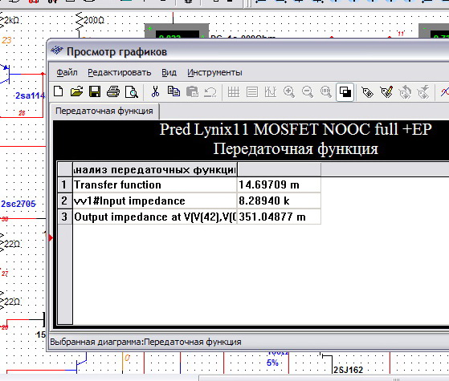Image resolution: width=449 pixels, height=381 pixels.
Task: Click the 2sa114 transistor label
Action: (30, 95)
